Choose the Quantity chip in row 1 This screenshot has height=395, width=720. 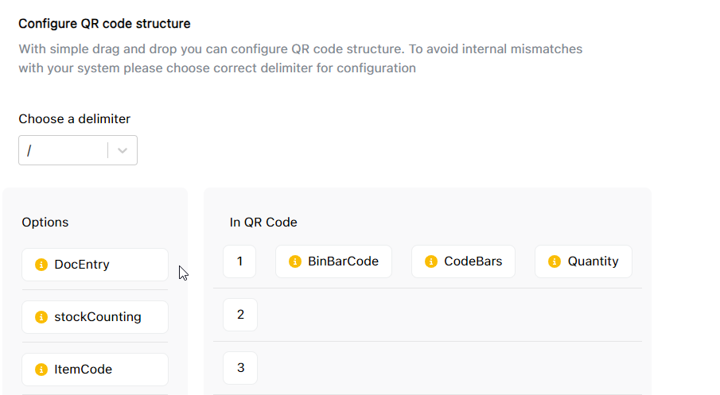click(583, 261)
